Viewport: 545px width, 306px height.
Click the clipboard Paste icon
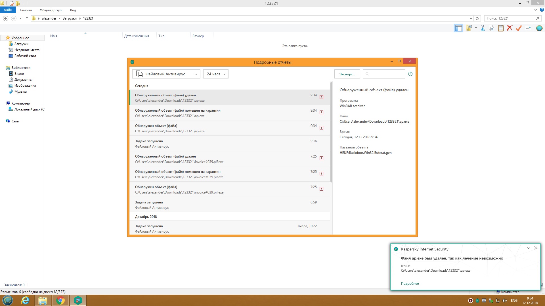(x=501, y=28)
